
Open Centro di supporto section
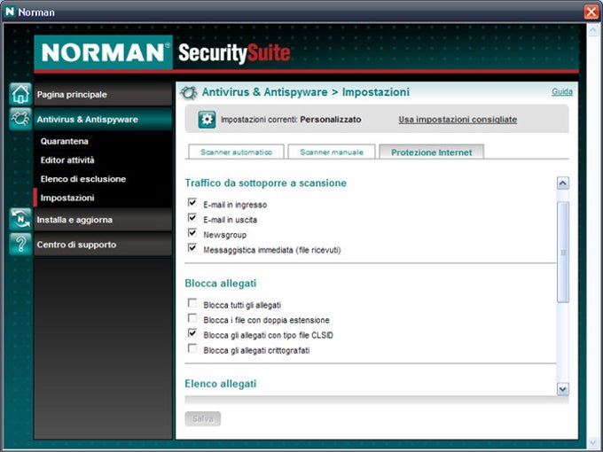(103, 245)
